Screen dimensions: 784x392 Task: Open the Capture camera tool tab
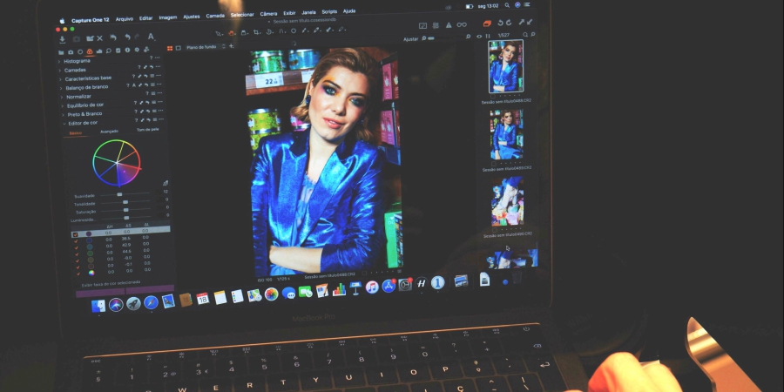pyautogui.click(x=71, y=52)
